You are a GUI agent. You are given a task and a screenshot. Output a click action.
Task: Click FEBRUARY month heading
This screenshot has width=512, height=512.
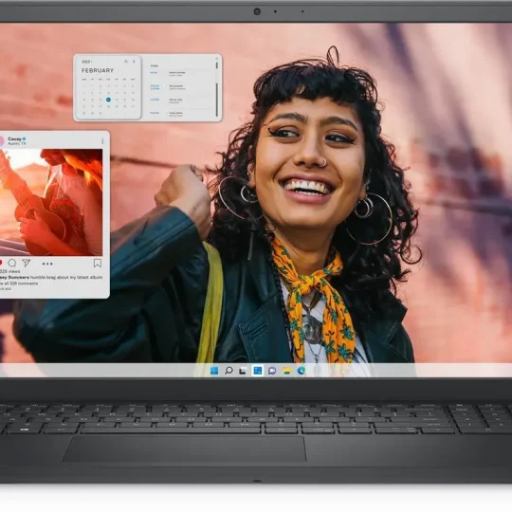[98, 70]
